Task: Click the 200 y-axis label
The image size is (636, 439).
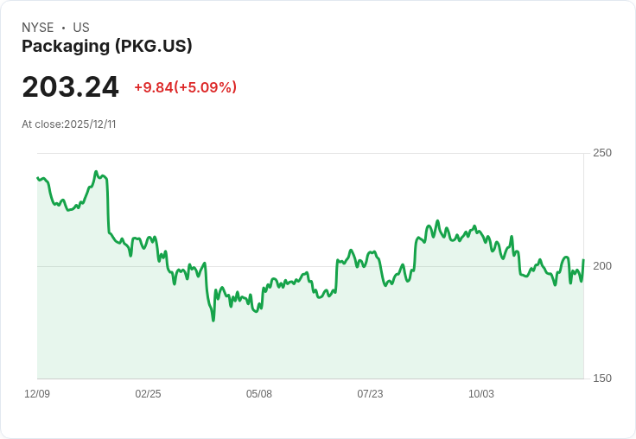Action: point(602,265)
